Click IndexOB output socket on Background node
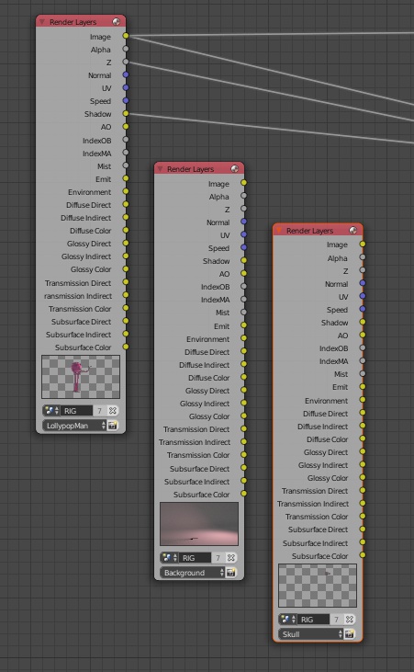This screenshot has height=672, width=414. tap(243, 286)
